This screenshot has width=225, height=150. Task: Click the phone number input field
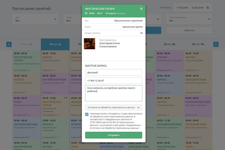click(114, 81)
